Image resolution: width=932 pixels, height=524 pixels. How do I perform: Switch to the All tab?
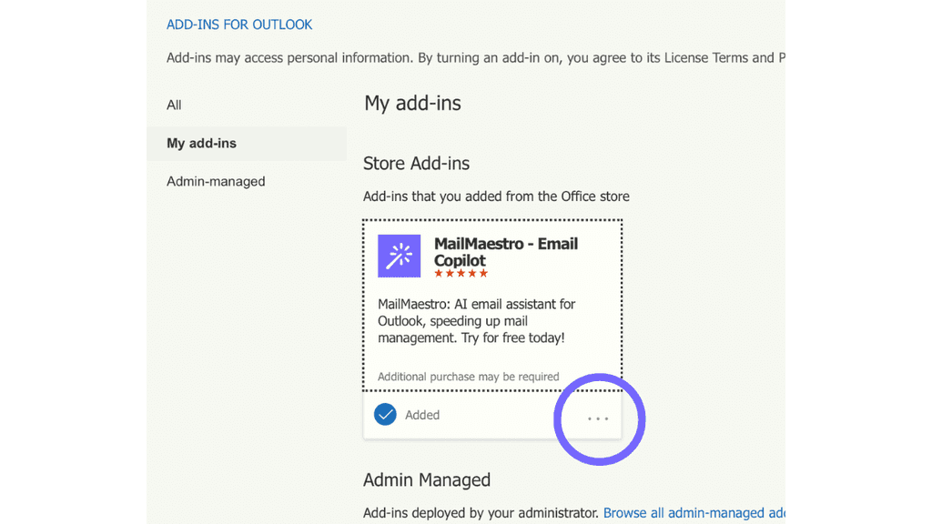click(174, 105)
